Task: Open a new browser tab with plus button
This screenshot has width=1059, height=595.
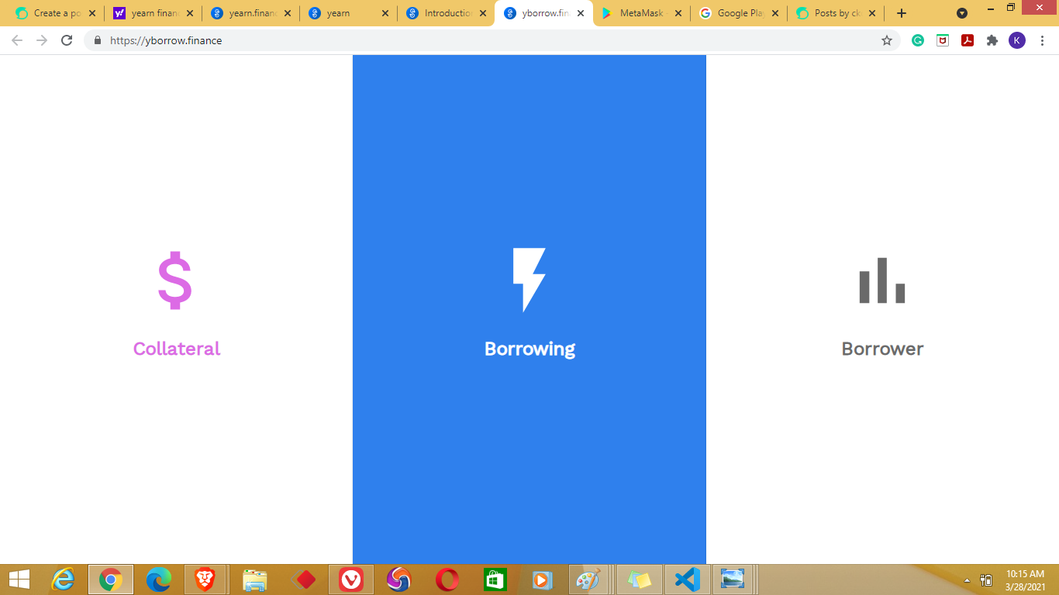Action: 901,13
